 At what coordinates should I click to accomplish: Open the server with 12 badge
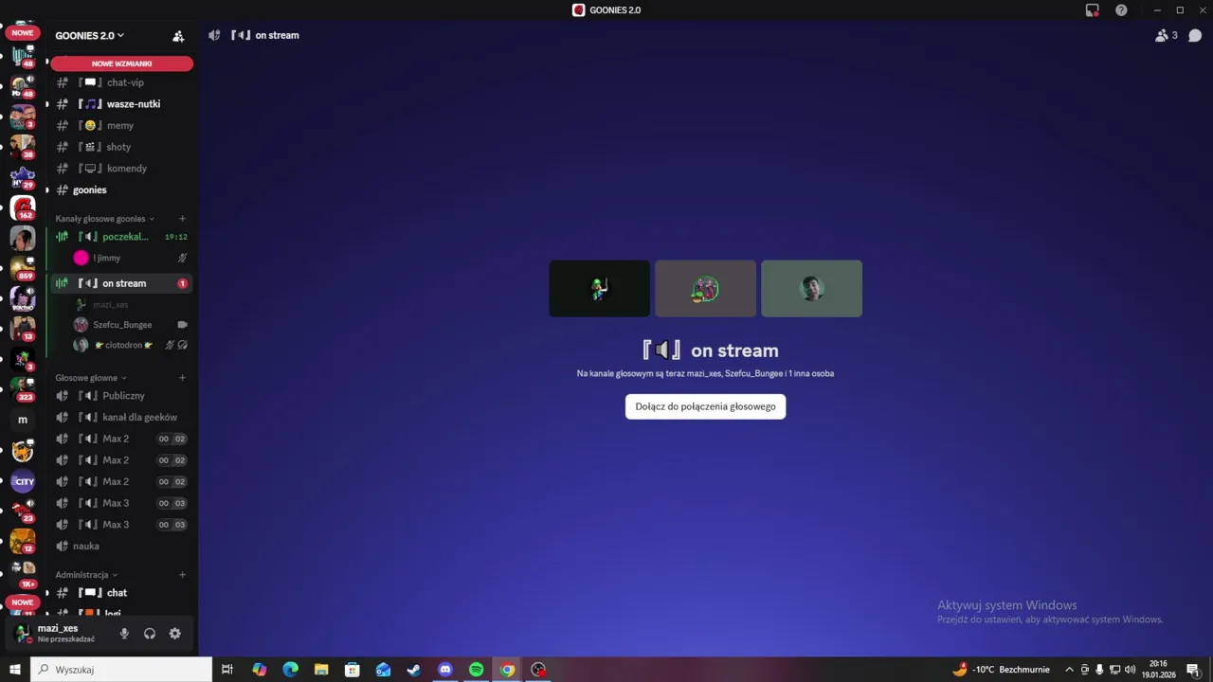23,541
